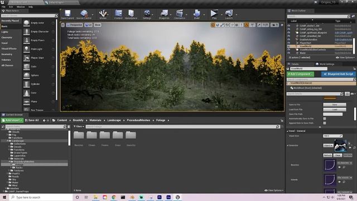Enable Append Date to Save Path checkbox
357x201 pixels.
(x=325, y=123)
